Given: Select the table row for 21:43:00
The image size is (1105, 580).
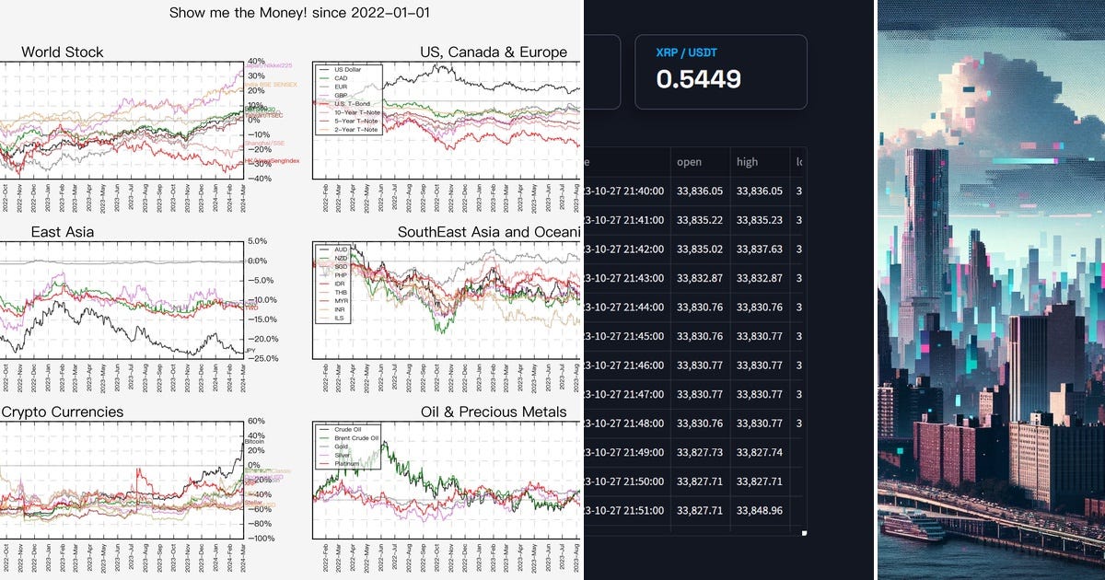Looking at the screenshot, I should pos(700,278).
